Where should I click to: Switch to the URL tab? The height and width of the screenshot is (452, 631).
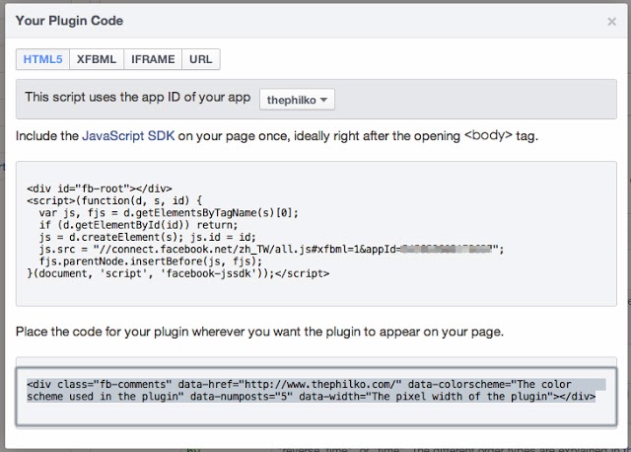click(201, 59)
